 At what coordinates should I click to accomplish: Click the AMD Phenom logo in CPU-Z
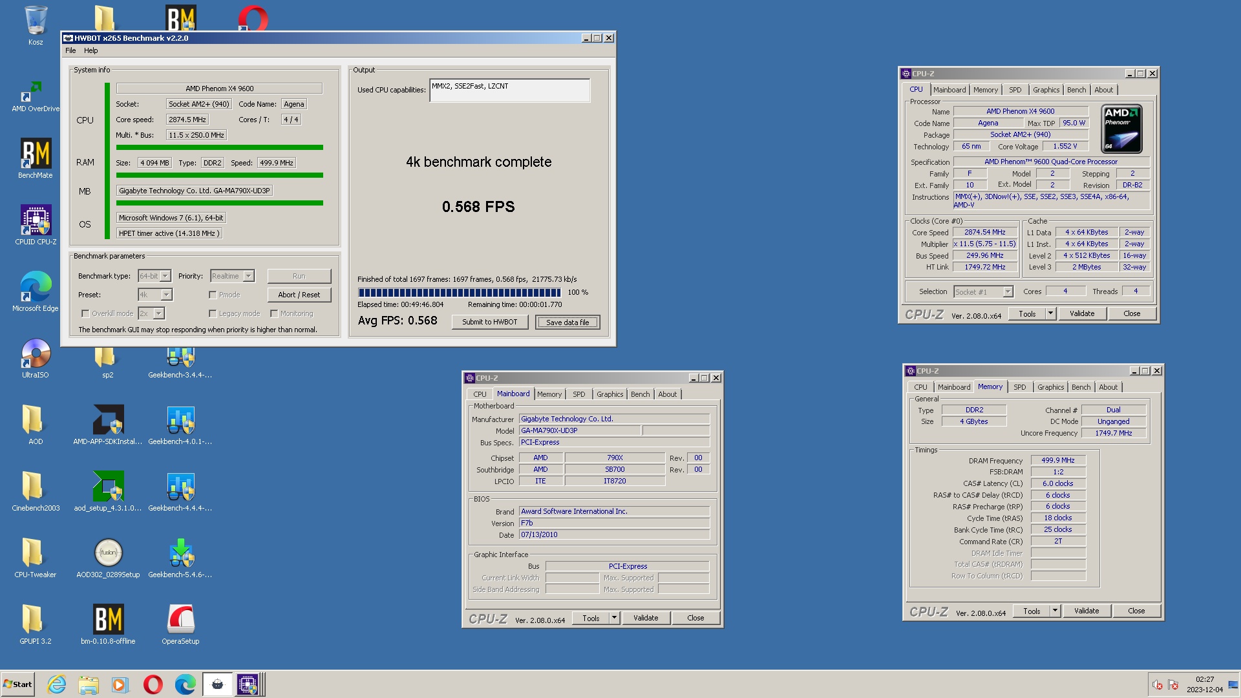[x=1121, y=129]
